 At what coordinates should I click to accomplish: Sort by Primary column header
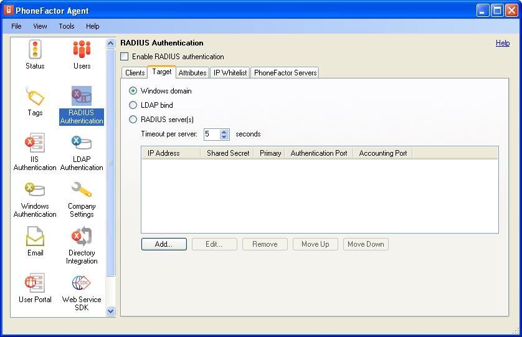tap(269, 153)
